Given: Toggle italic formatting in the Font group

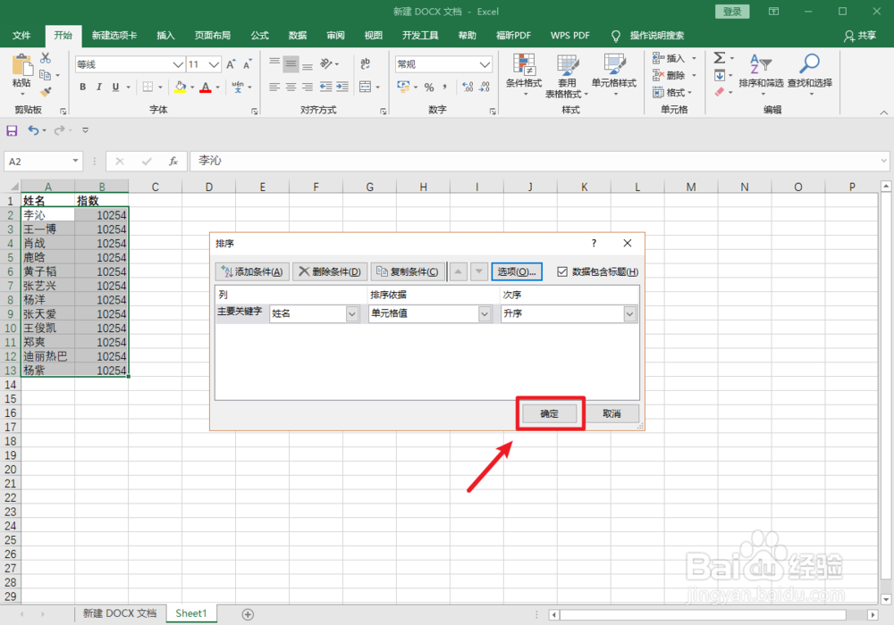Looking at the screenshot, I should 98,87.
